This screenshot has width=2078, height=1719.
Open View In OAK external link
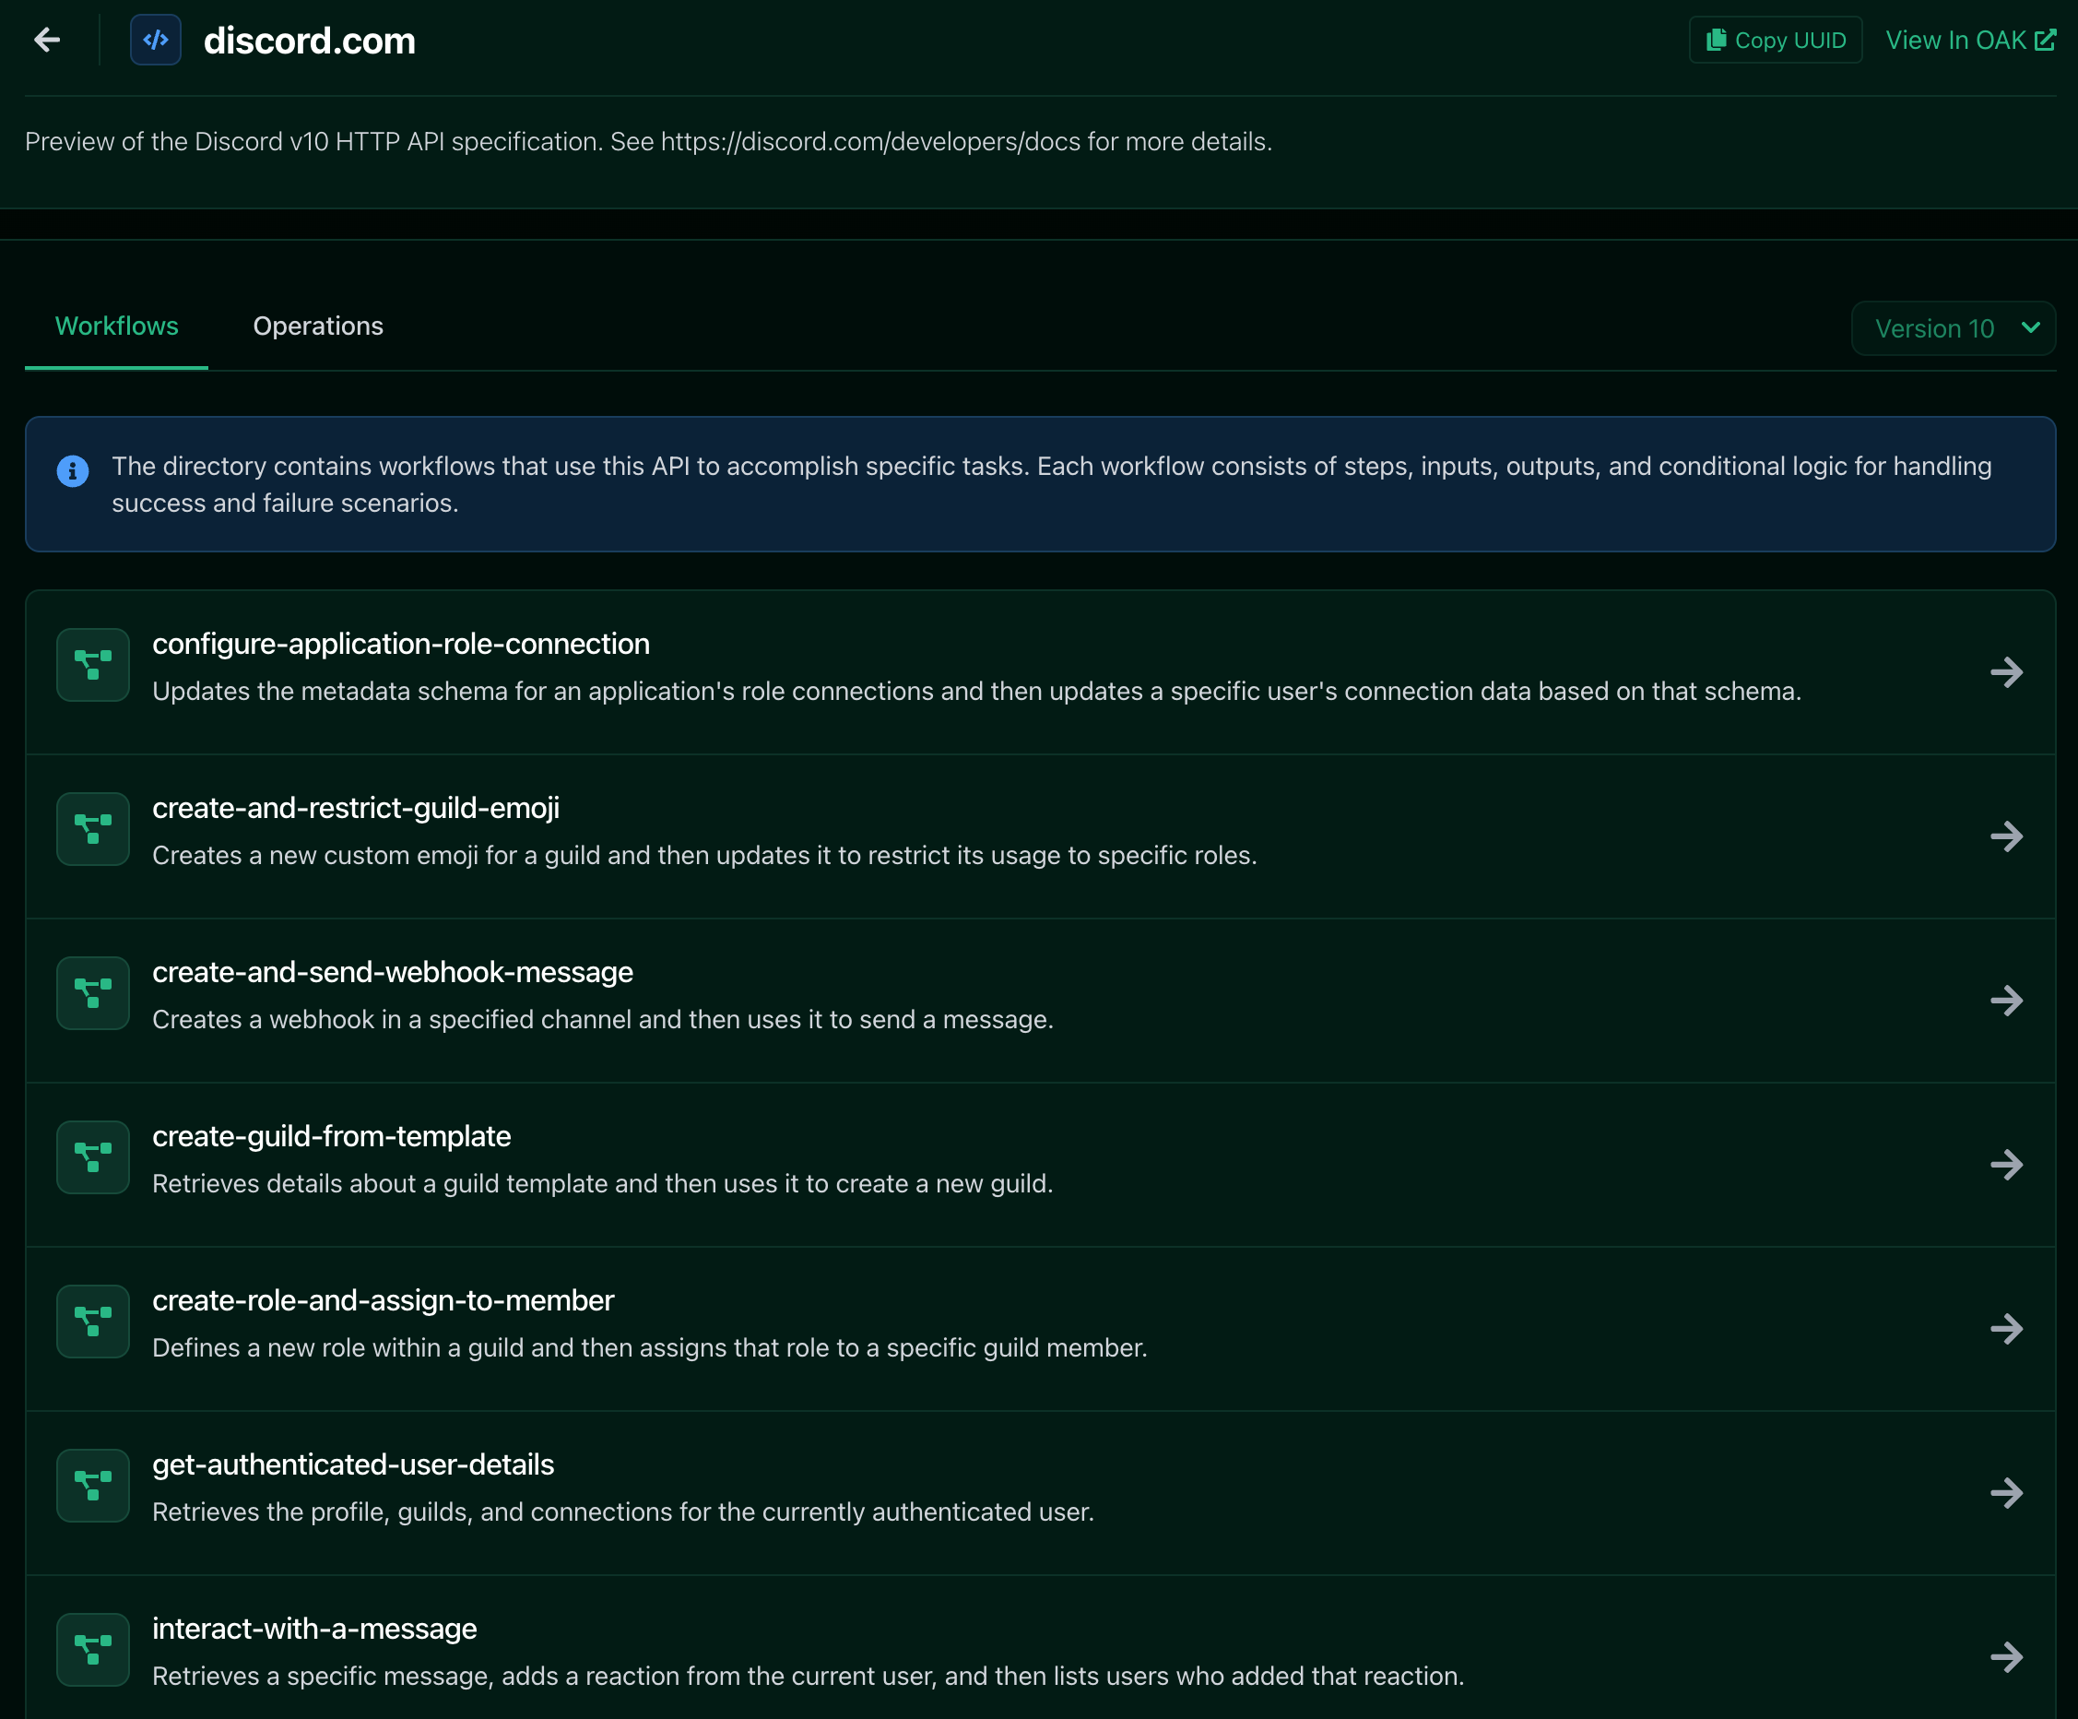pos(1970,40)
